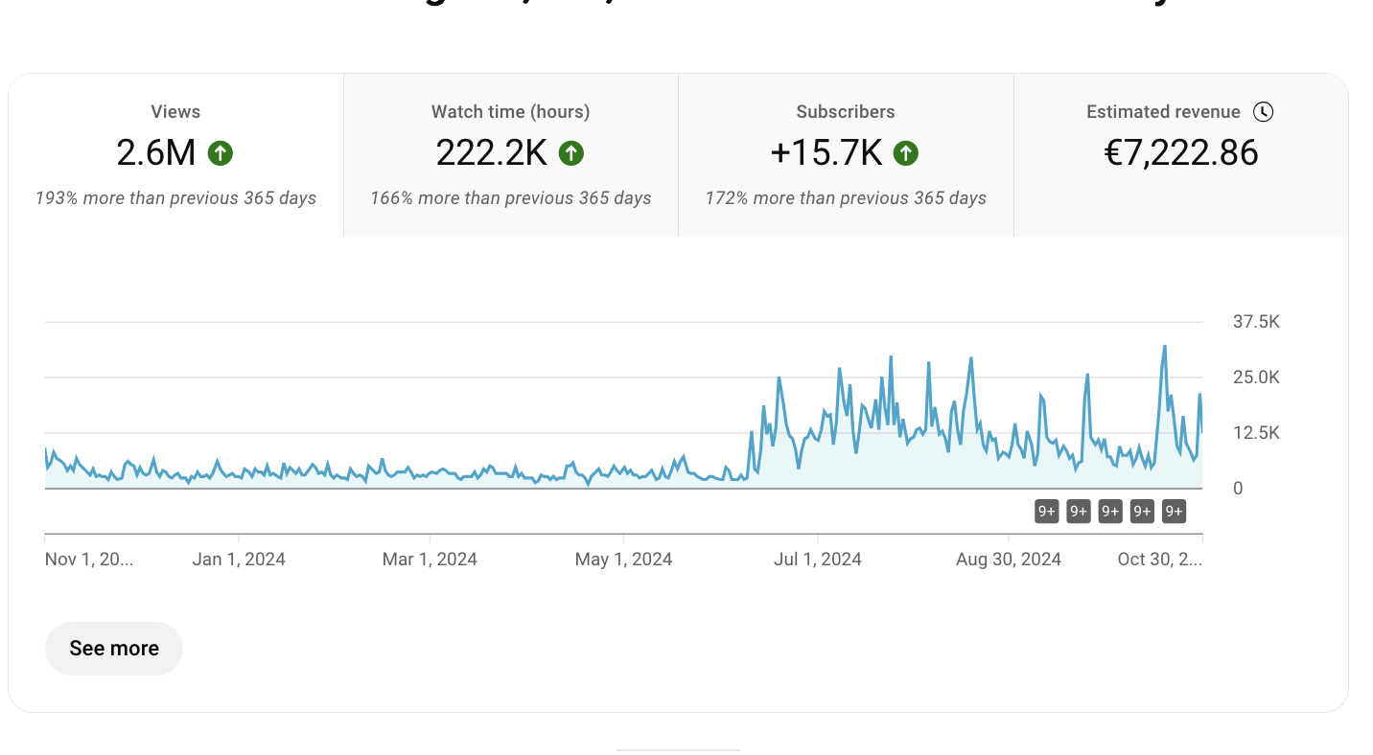Click the May 1, 2024 axis label

pyautogui.click(x=623, y=560)
